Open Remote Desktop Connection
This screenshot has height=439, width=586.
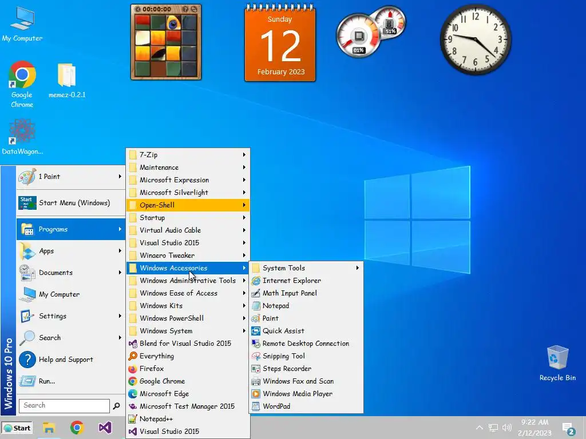[x=306, y=344]
